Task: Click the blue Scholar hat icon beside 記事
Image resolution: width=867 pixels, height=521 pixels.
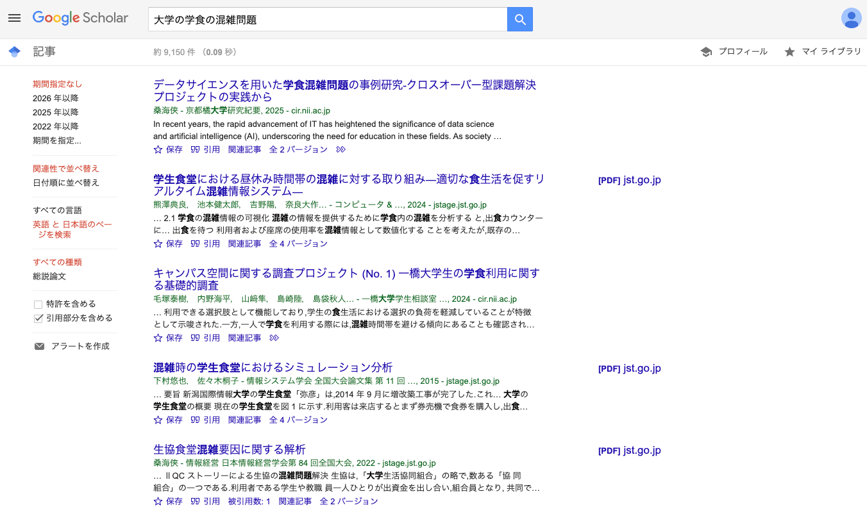Action: click(x=15, y=52)
